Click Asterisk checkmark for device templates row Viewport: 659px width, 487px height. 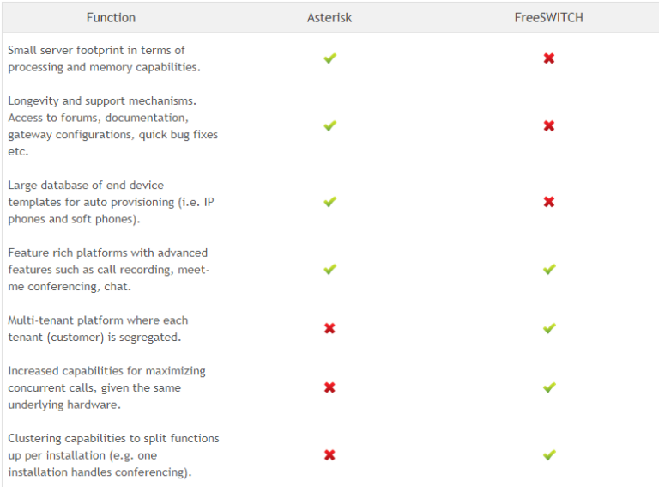click(x=329, y=202)
